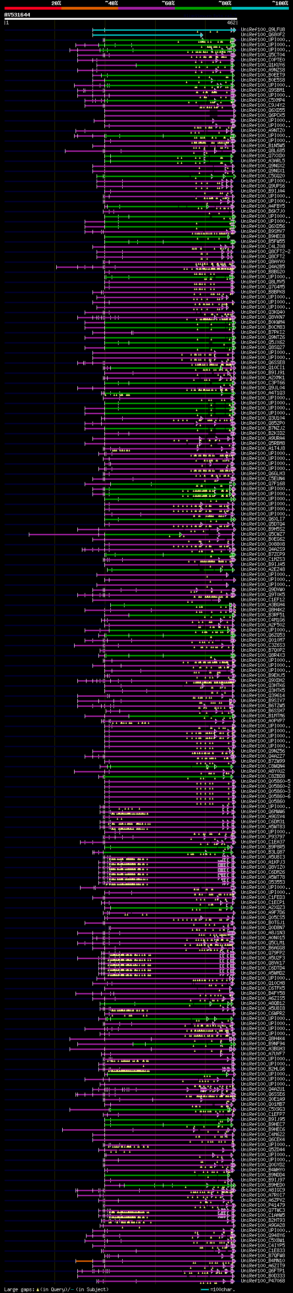
Task: Select hit label UniRef100_Q9DVW0
Action: click(x=263, y=589)
